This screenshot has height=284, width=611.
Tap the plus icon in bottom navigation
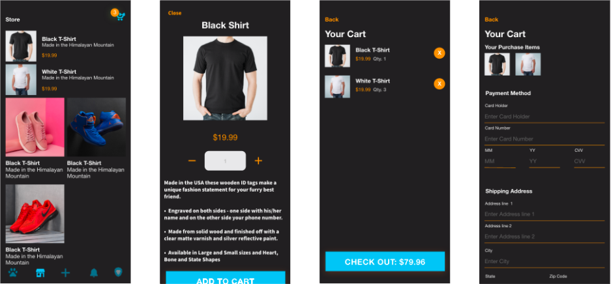(x=65, y=273)
